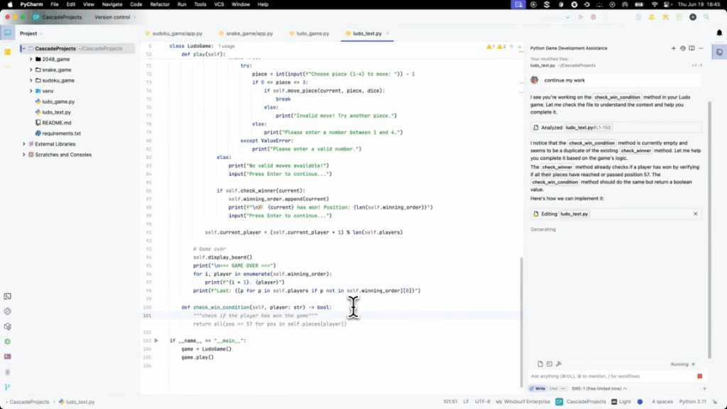Screen dimensions: 727x409
Task: Open the Problems icon in left sidebar
Action: pyautogui.click(x=7, y=372)
